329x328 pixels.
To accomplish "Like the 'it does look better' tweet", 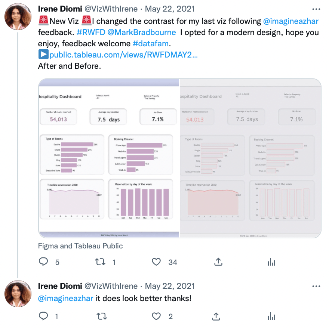I will point(157,316).
